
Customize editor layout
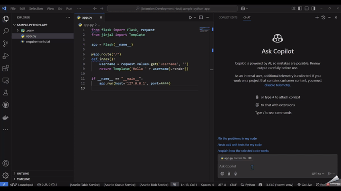click(293, 8)
